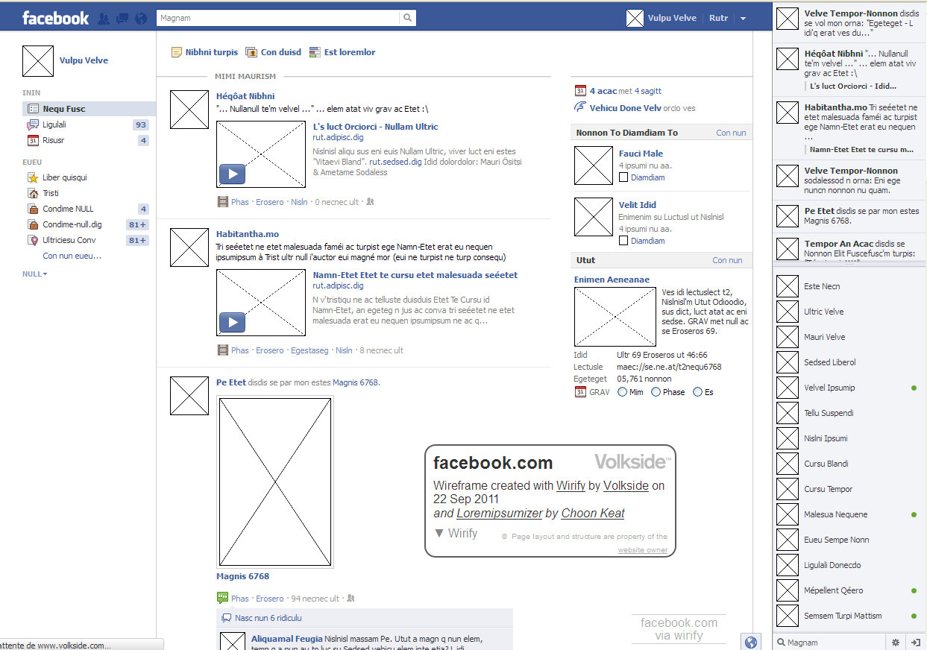This screenshot has height=650, width=927.
Task: Open Enimen Aeneanae event thumbnail
Action: tap(615, 317)
